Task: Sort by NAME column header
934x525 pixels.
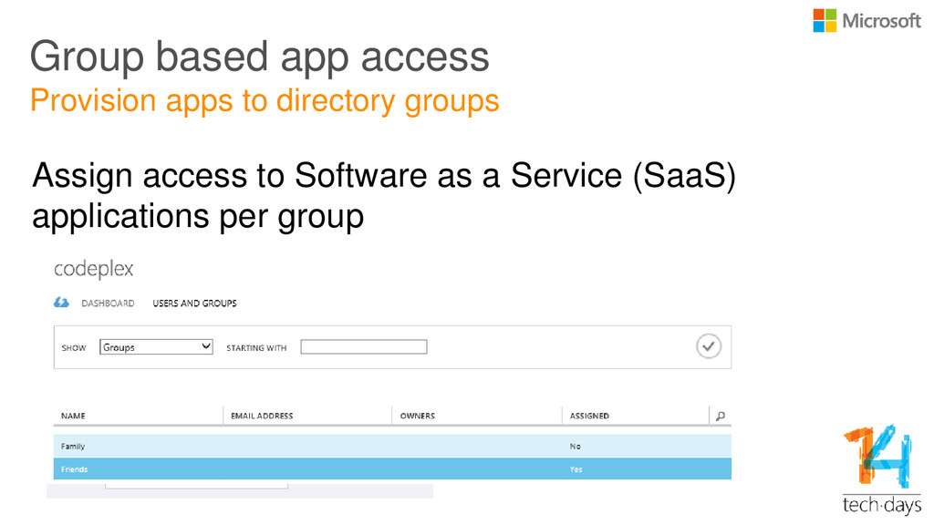Action: click(x=73, y=416)
